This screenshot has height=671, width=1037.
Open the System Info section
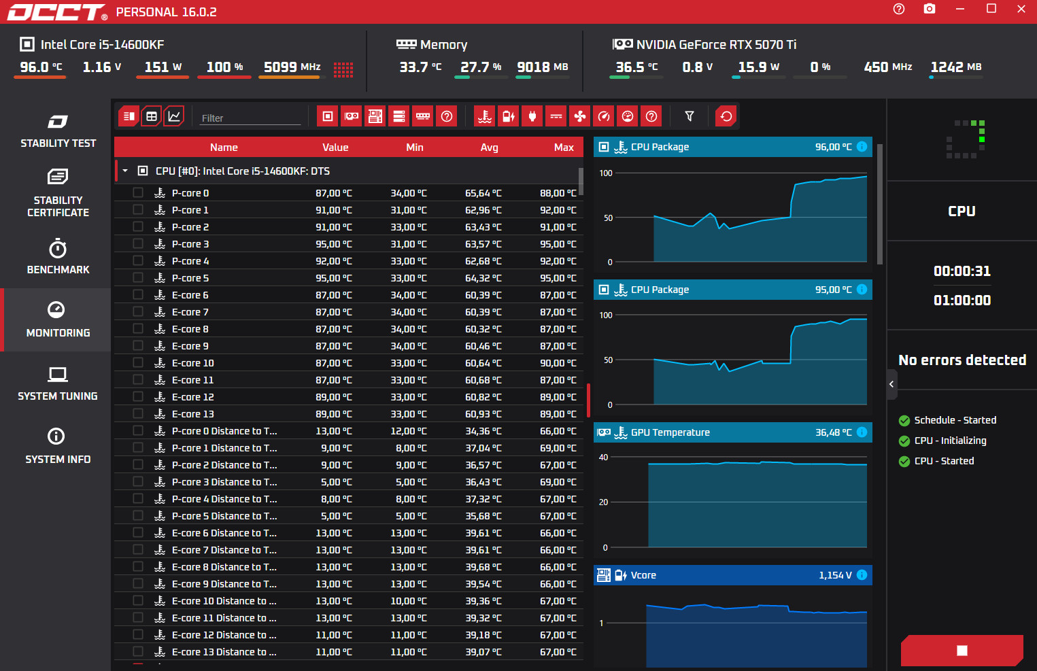coord(58,446)
